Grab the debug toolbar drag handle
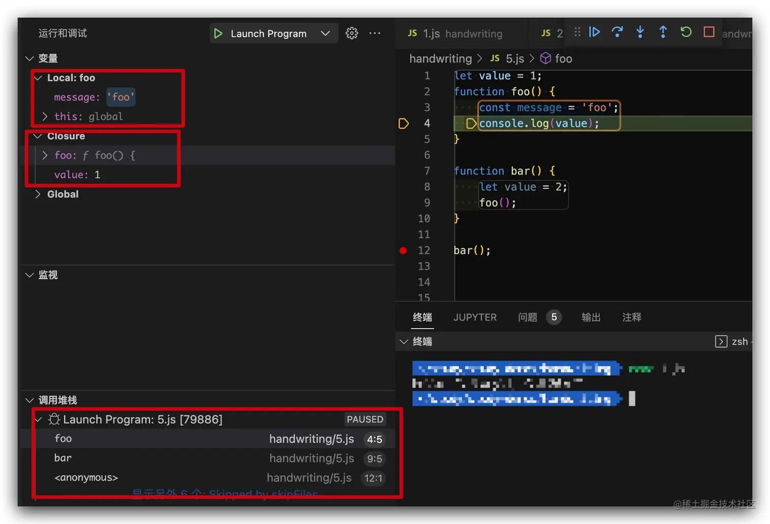 pos(577,32)
